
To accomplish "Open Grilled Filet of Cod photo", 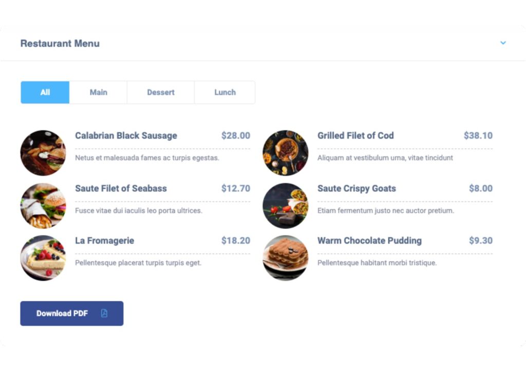I will click(286, 153).
